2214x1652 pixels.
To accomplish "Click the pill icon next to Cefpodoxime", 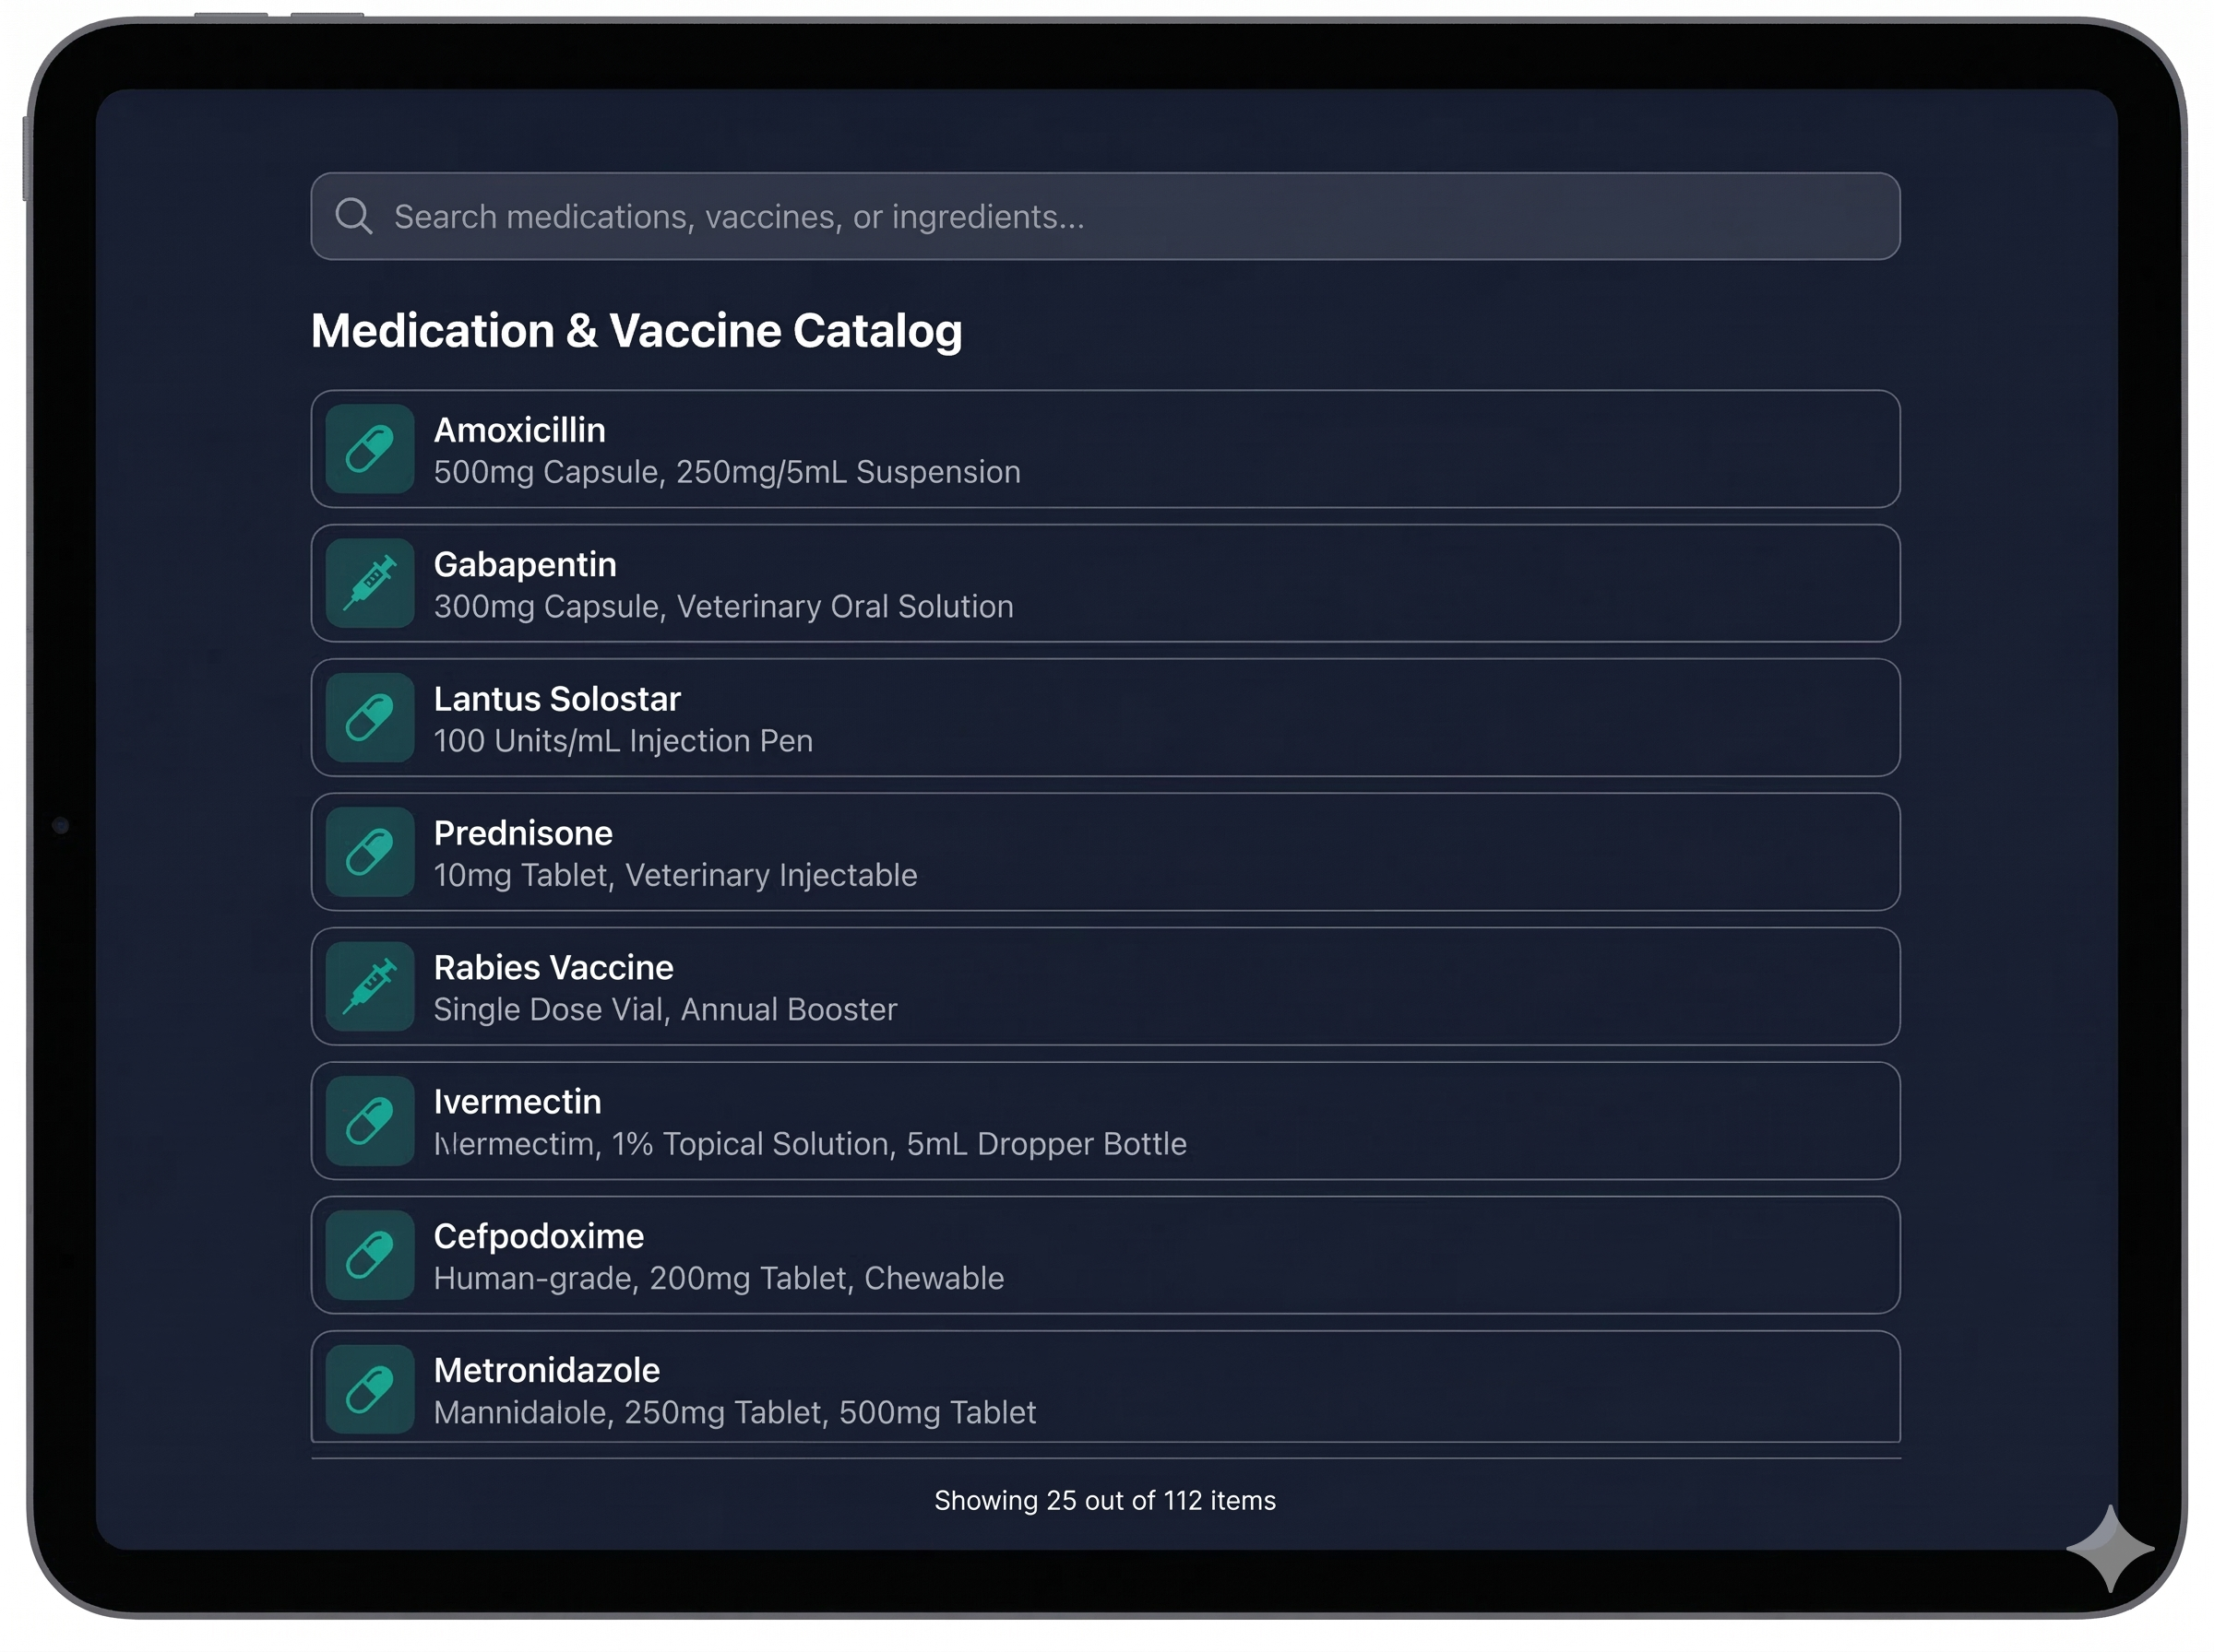I will coord(368,1255).
